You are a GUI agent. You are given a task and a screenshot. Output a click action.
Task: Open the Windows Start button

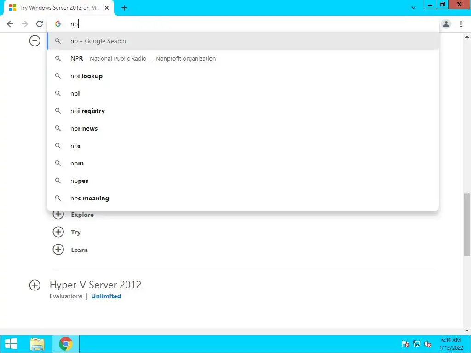click(x=11, y=344)
